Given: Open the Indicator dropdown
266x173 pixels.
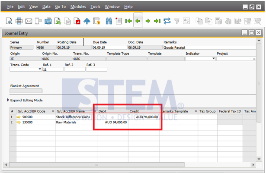Looking at the screenshot, I should coord(214,59).
